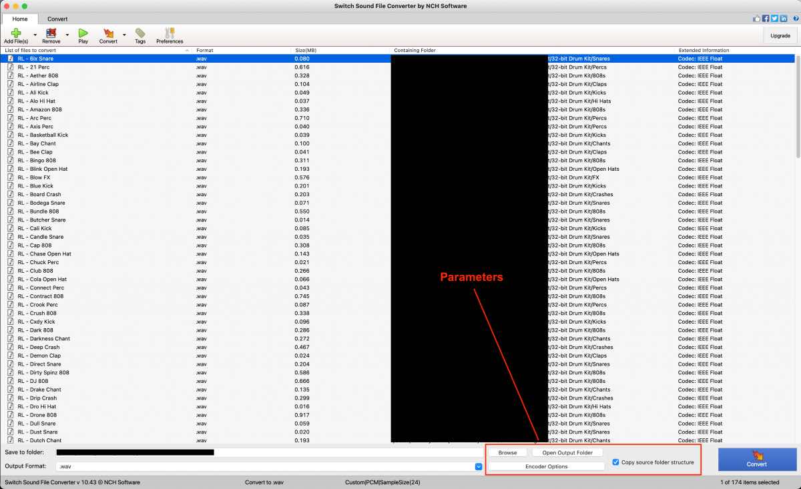Switch to the Home tab
Image resolution: width=801 pixels, height=489 pixels.
tap(20, 19)
